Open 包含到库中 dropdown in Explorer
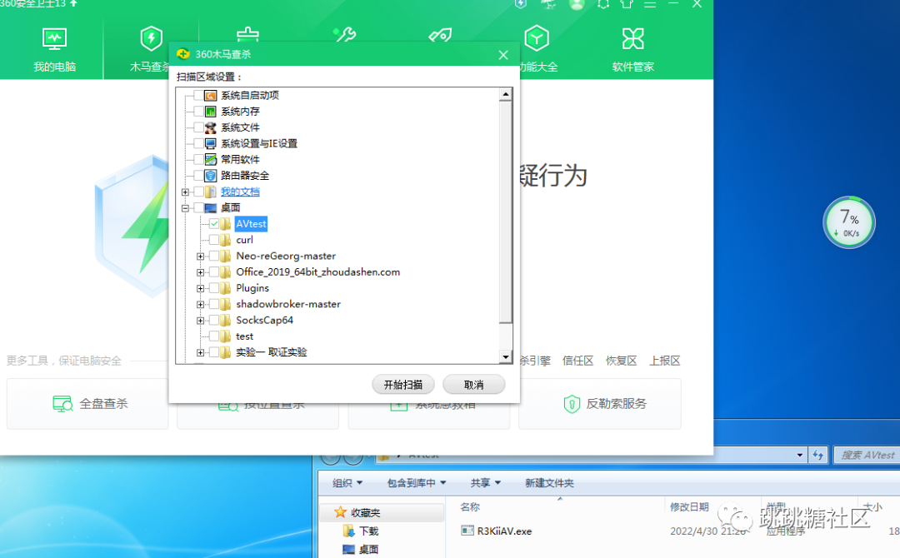The height and width of the screenshot is (558, 900). pos(416,483)
